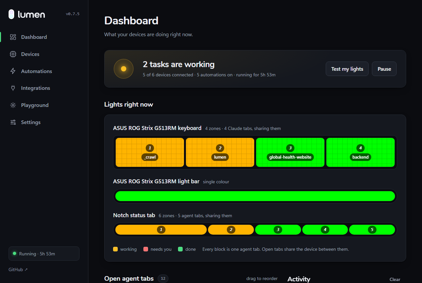Screen dimensions: 422x283
Task: Click the Devices chip icon in sidebar
Action: coord(13,54)
